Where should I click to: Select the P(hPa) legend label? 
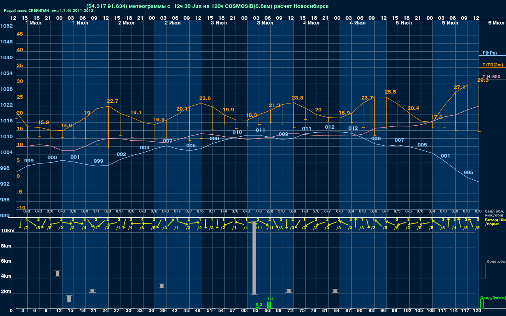coord(490,53)
